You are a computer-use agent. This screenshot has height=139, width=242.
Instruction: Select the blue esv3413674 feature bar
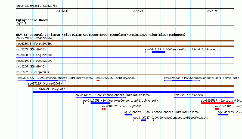tap(101, 98)
